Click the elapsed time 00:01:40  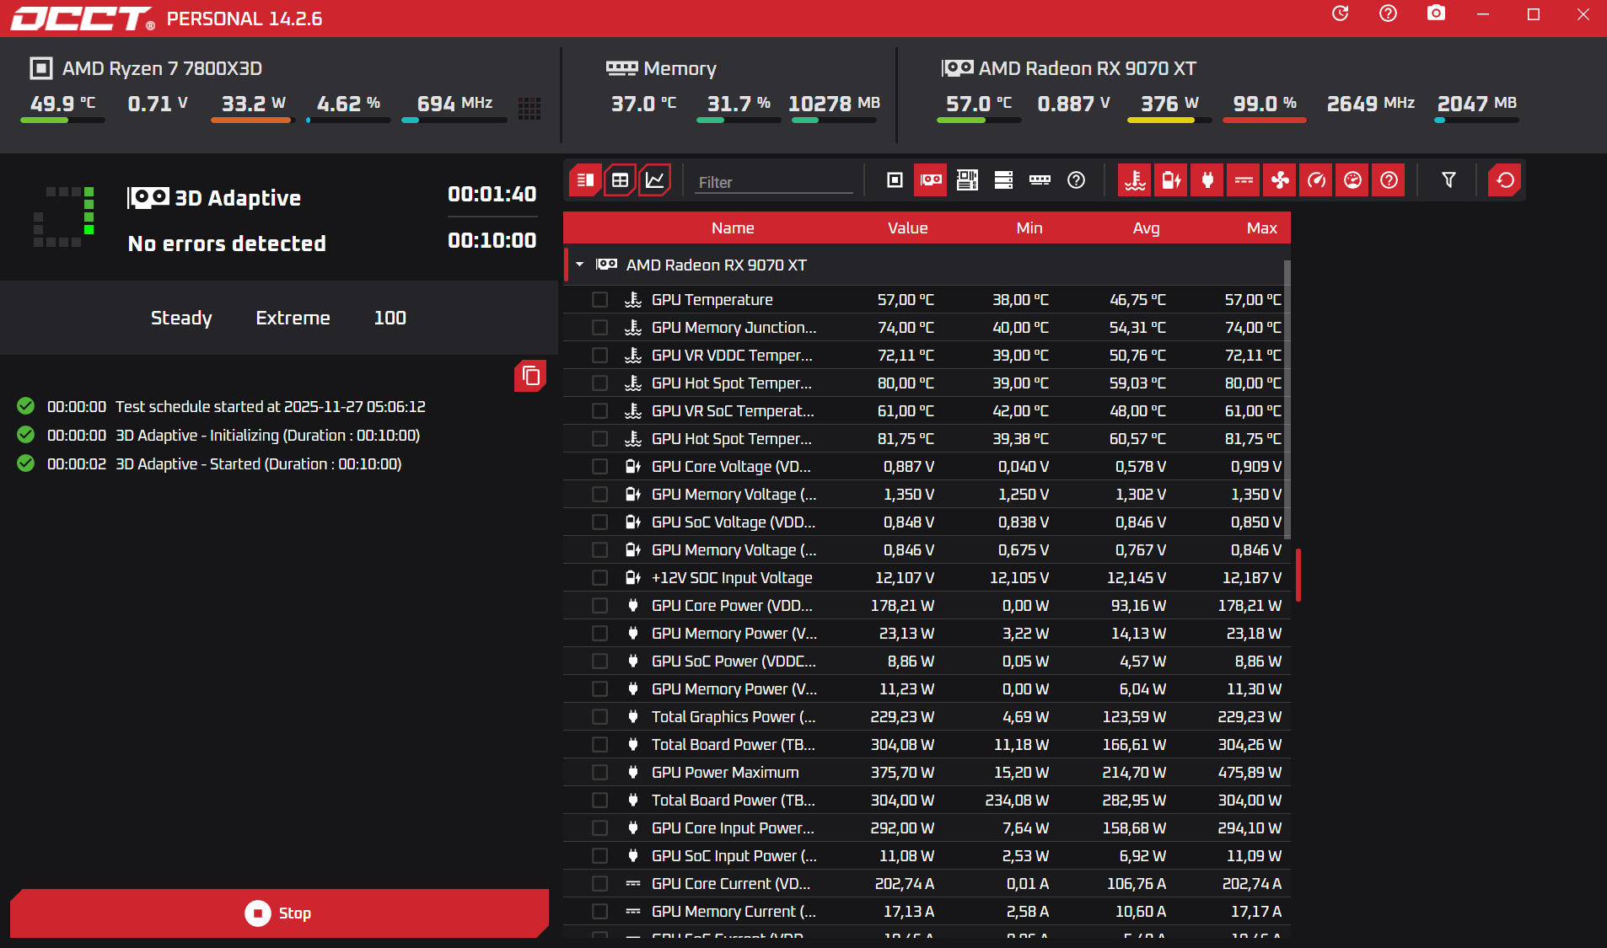(492, 195)
